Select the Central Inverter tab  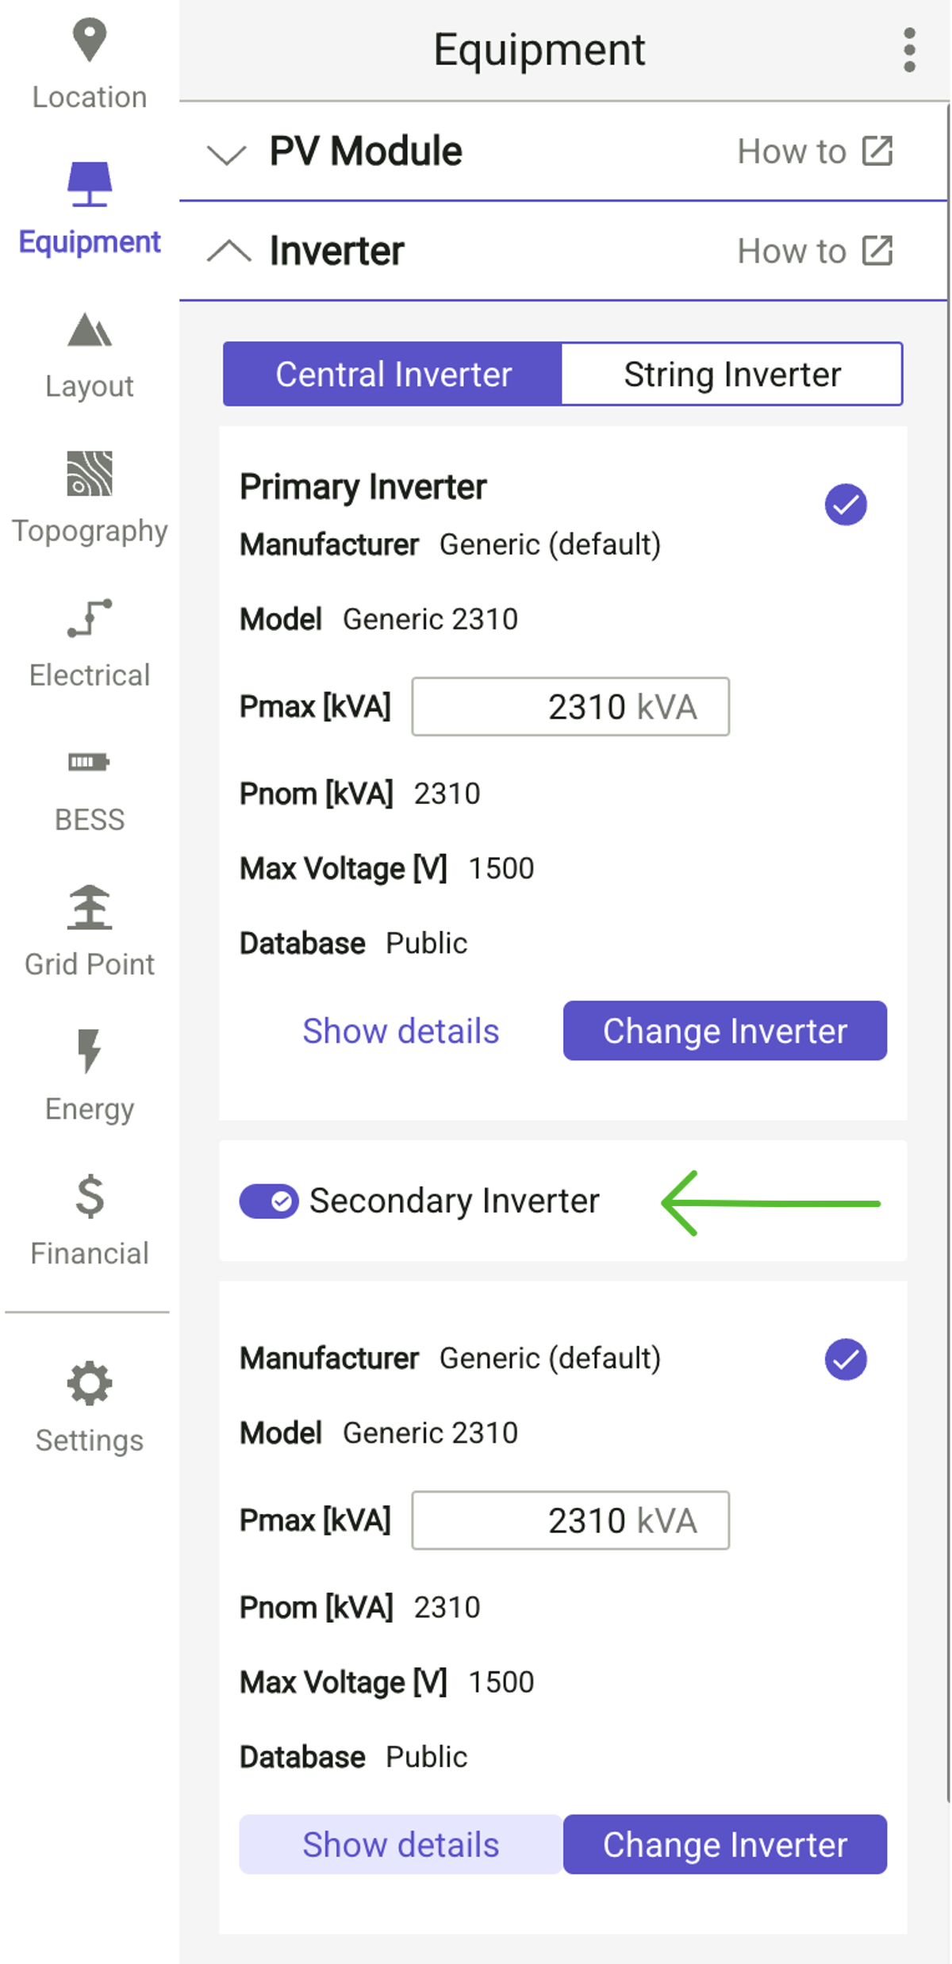[x=392, y=373]
